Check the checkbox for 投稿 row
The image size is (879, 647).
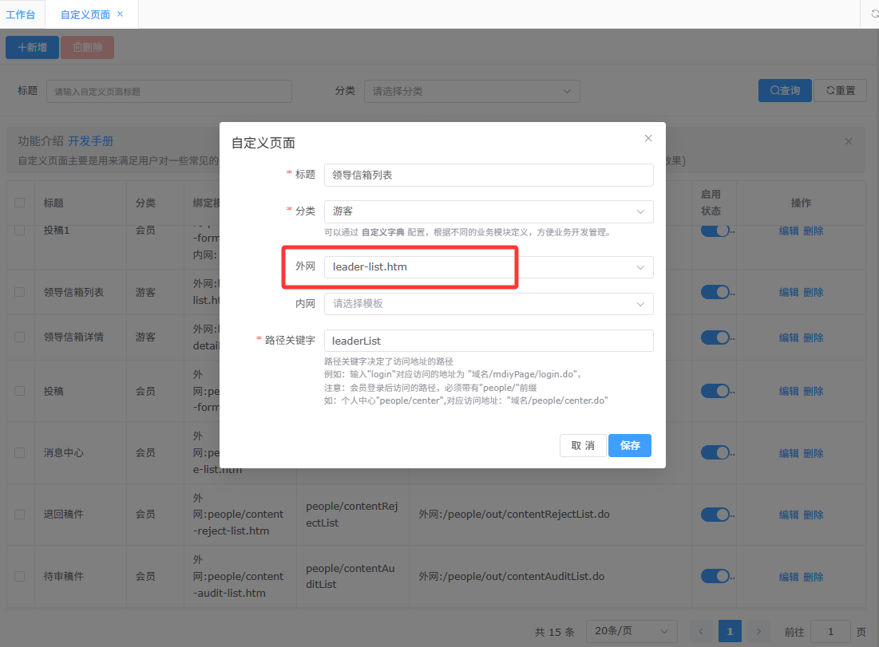click(x=20, y=391)
